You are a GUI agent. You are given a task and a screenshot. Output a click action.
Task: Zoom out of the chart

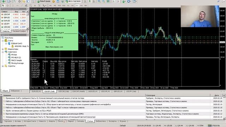pos(103,1)
